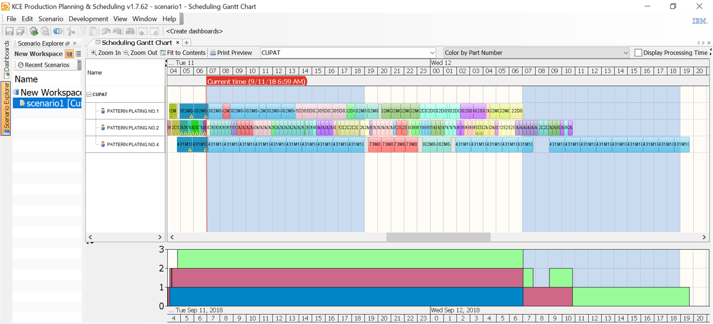This screenshot has height=324, width=713.
Task: Switch explorer to list view mode
Action: click(78, 54)
